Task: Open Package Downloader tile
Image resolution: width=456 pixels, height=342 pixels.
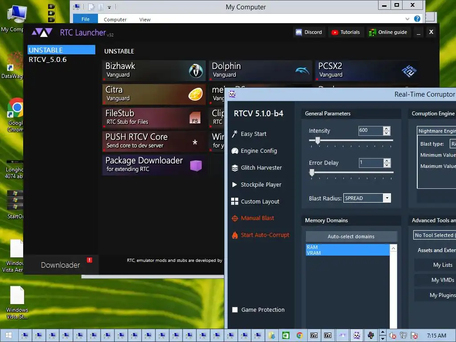Action: (x=154, y=165)
